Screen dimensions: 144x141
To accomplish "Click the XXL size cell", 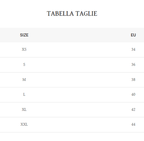I will [x=24, y=124].
